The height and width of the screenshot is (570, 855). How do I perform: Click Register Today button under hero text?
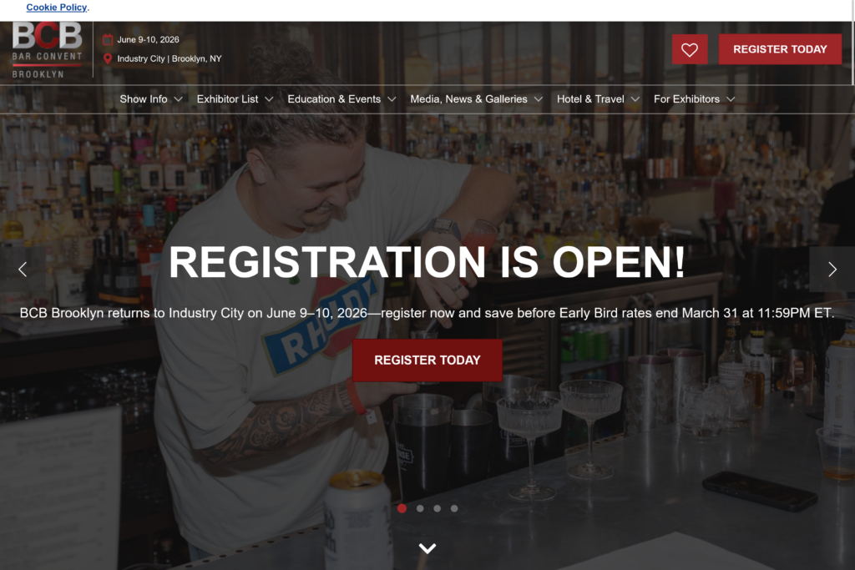427,361
